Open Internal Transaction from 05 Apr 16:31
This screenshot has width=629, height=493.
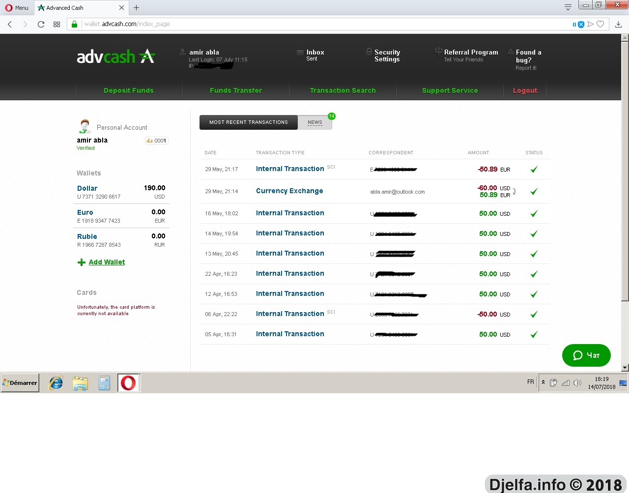[290, 334]
